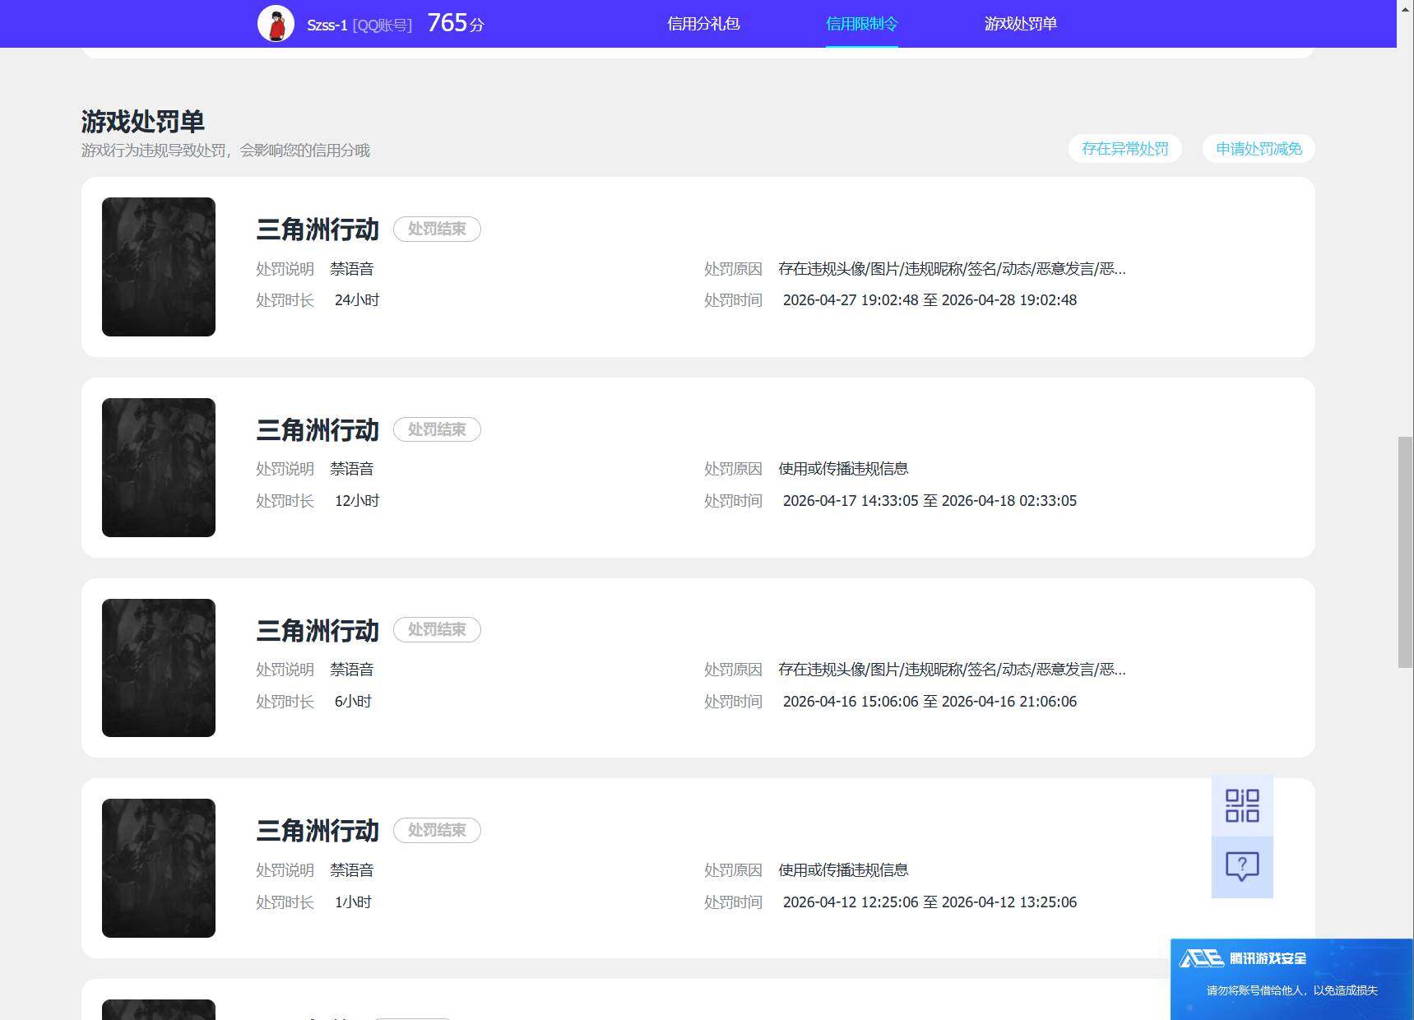Click penalty time 2026-04-16 15:06:06 range
The width and height of the screenshot is (1414, 1020).
tap(930, 702)
